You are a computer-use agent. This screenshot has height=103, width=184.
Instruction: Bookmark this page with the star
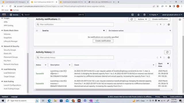point(158,6)
